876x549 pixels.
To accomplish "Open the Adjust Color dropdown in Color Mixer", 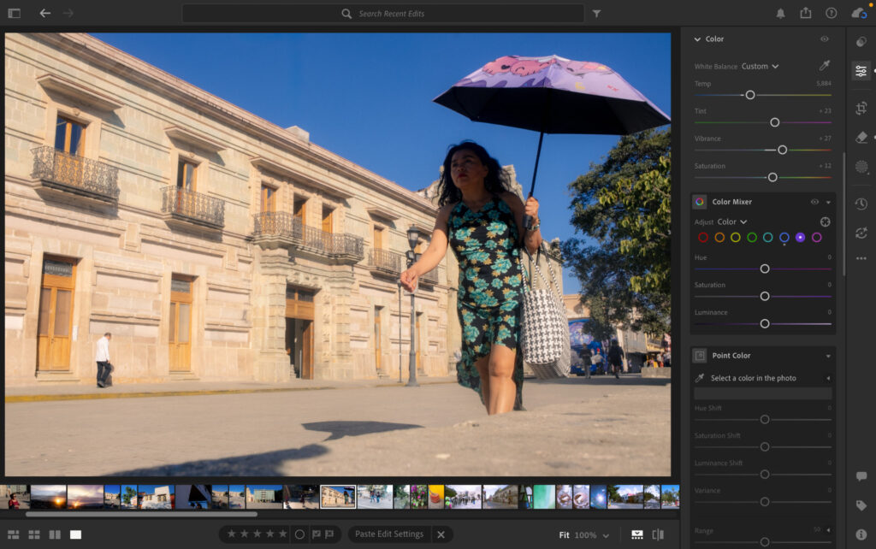I will [x=731, y=221].
